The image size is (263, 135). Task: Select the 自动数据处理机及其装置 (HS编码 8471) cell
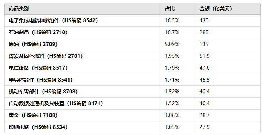82,103
